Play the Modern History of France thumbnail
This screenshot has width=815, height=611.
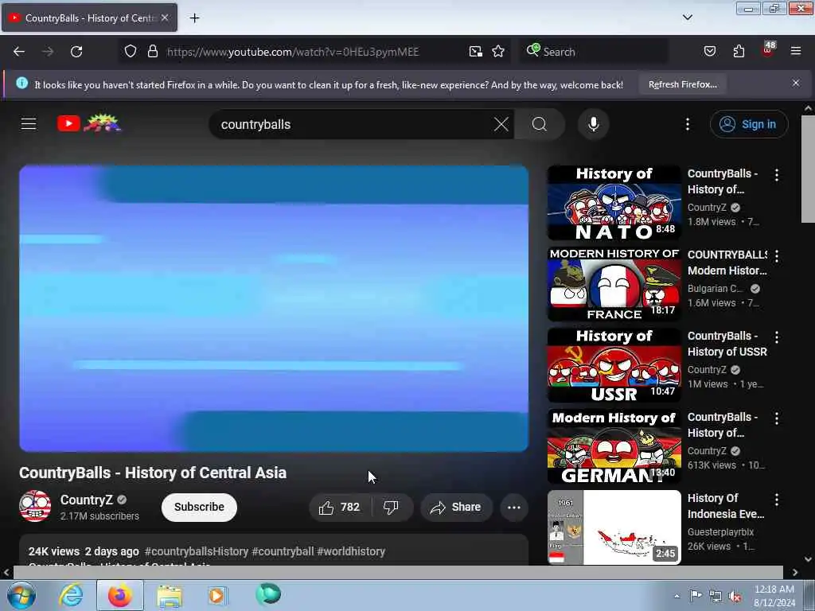614,284
